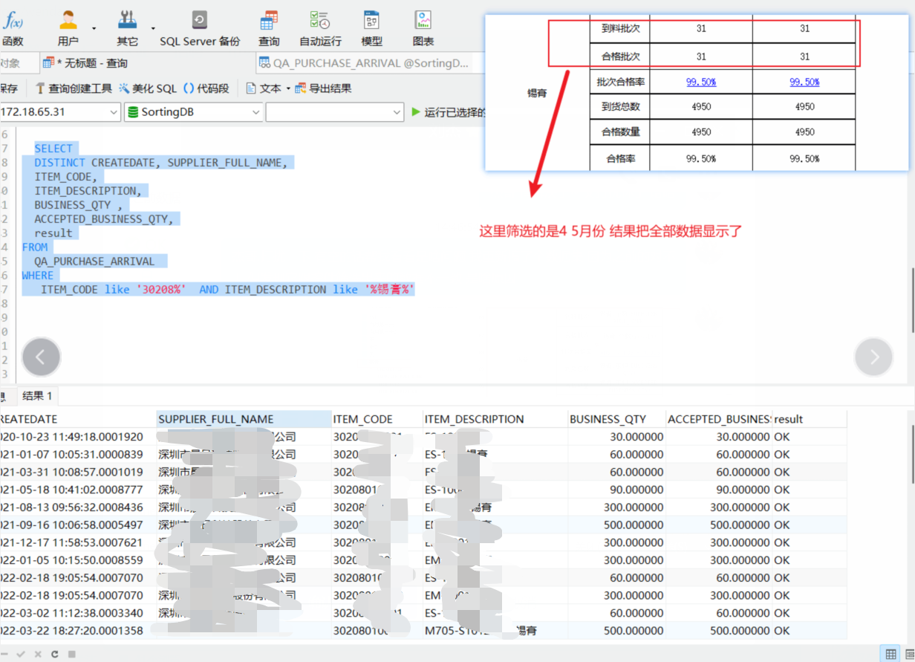Click the CREATEDATE column header
Image resolution: width=915 pixels, height=662 pixels.
(77, 419)
